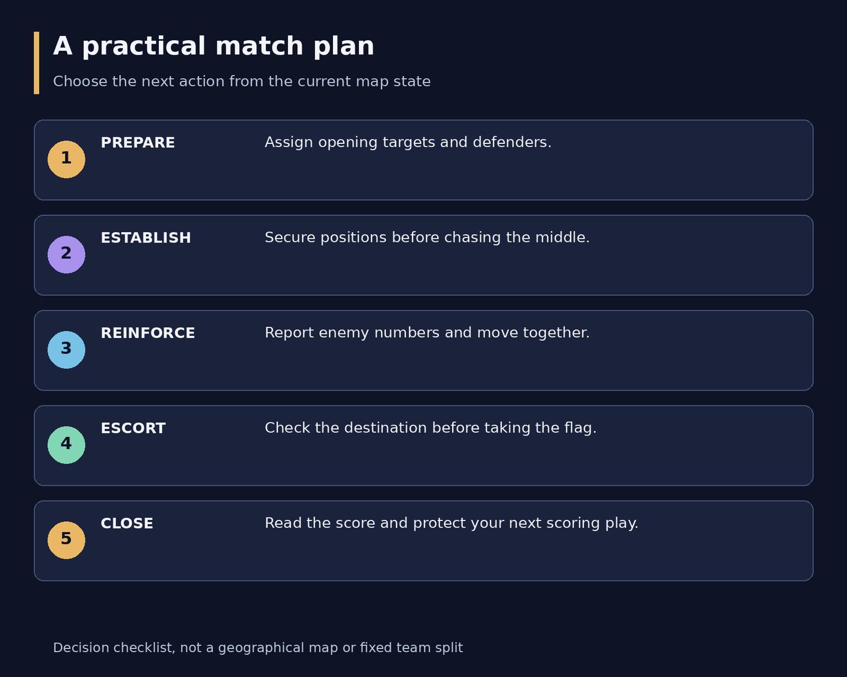Click 'Check the destination before taking the flag'
This screenshot has width=847, height=677.
point(431,428)
